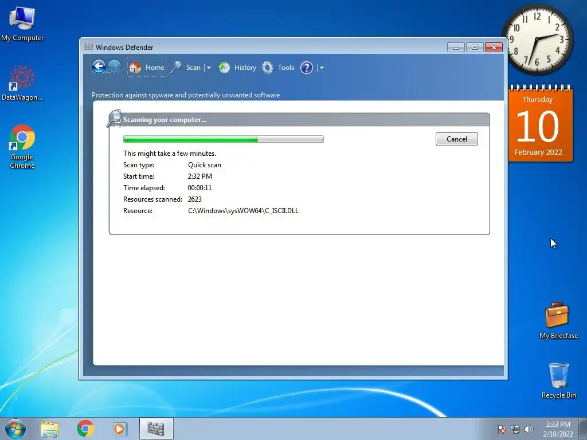Open the volume speaker tray icon

point(529,429)
